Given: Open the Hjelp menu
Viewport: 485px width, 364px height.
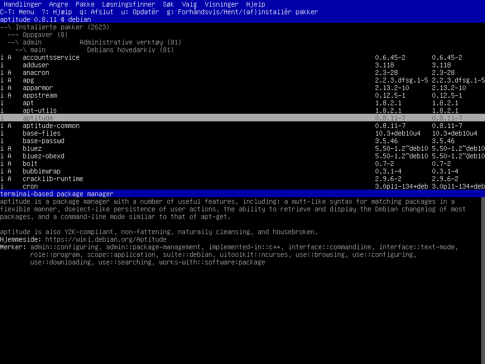Looking at the screenshot, I should pos(255,4).
